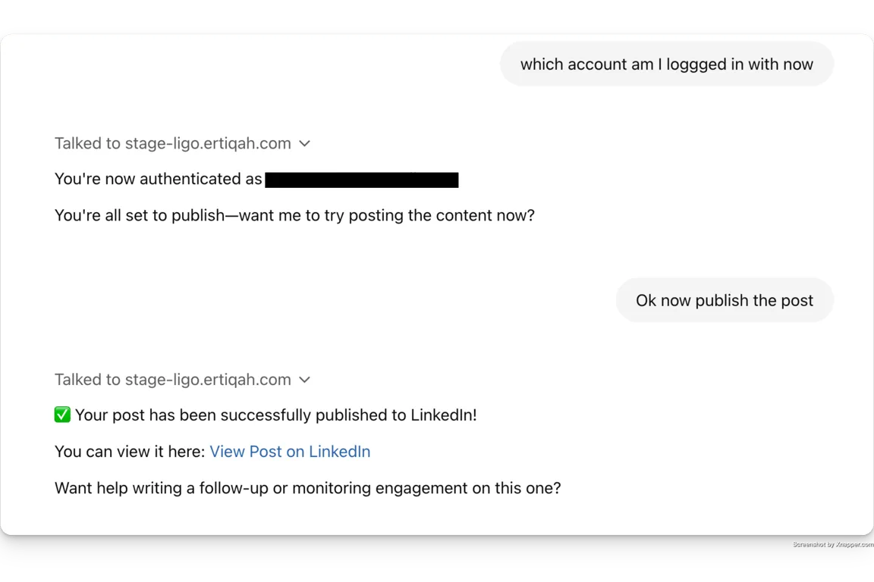The height and width of the screenshot is (582, 874).
Task: Select the 'You're now authenticated as' message
Action: pyautogui.click(x=159, y=179)
